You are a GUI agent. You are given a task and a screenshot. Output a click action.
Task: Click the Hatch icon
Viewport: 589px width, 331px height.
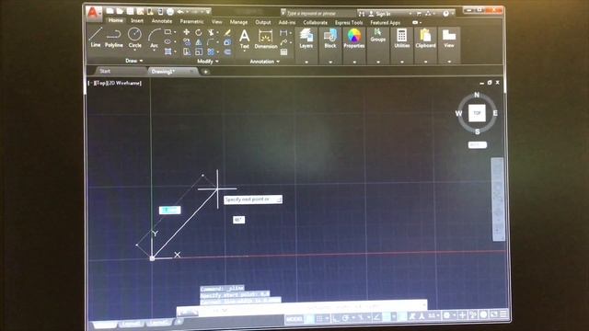[167, 51]
